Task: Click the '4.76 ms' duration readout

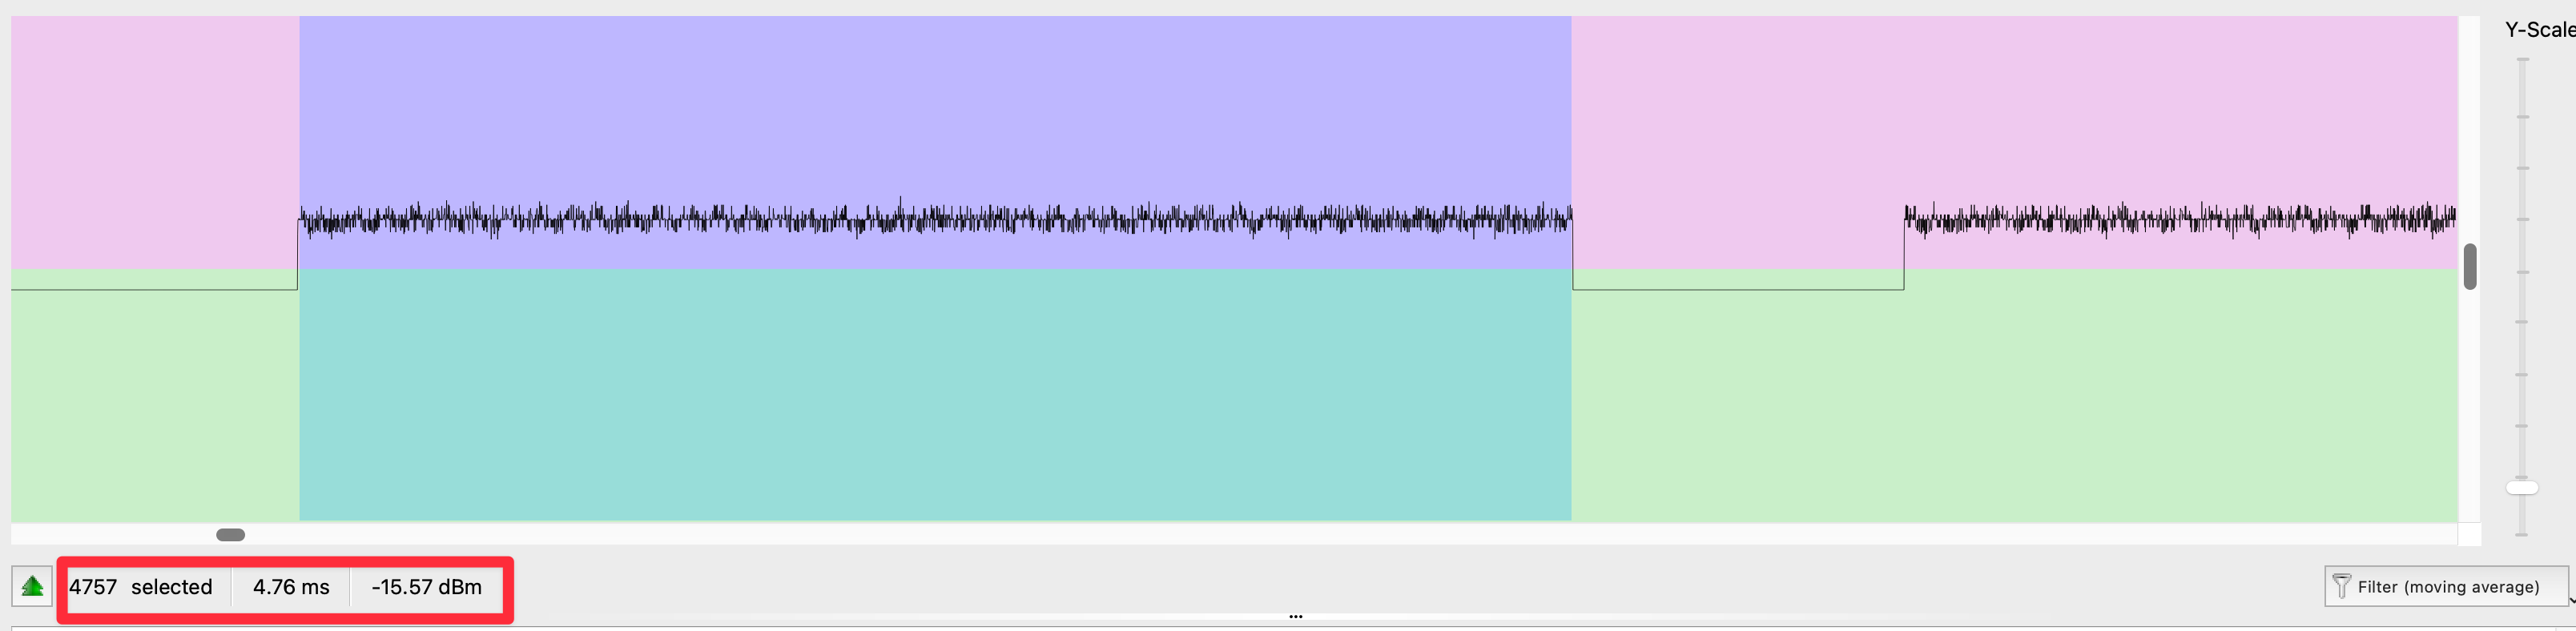Action: click(x=291, y=587)
